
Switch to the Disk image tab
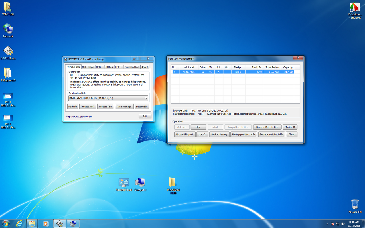[x=88, y=67]
